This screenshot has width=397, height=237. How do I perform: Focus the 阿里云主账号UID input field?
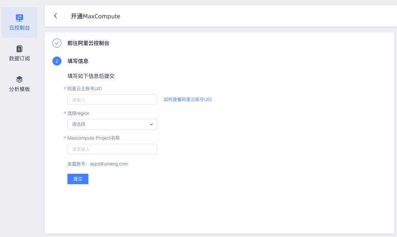pyautogui.click(x=112, y=100)
